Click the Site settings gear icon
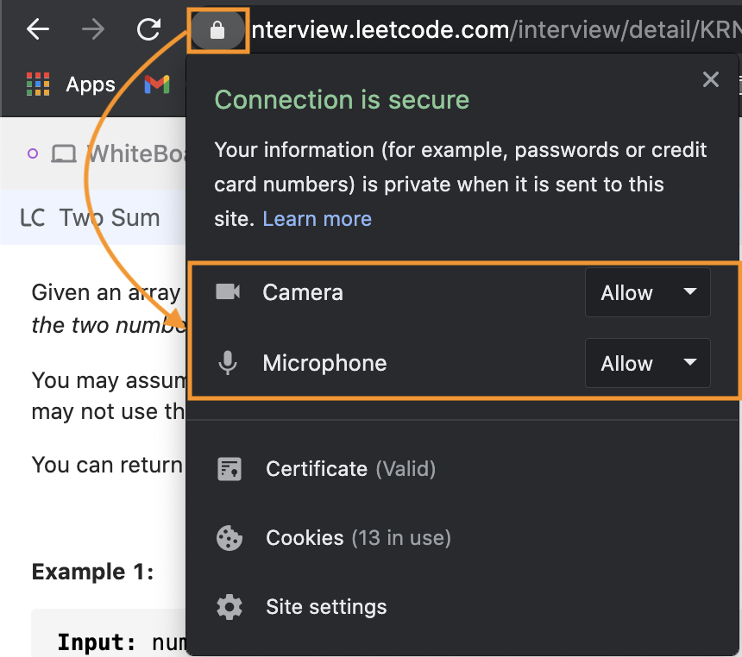The width and height of the screenshot is (742, 657). [230, 607]
